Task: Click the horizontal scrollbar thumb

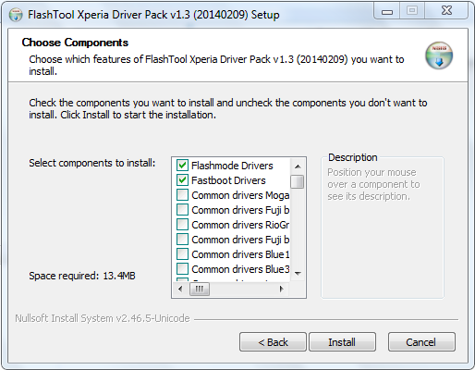Action: click(x=200, y=289)
